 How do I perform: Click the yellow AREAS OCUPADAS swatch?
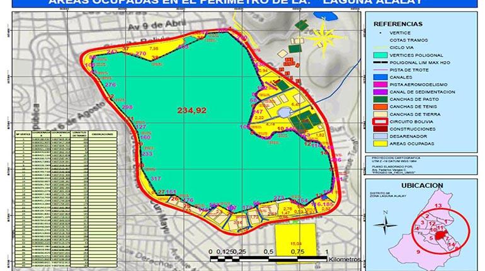coord(380,144)
